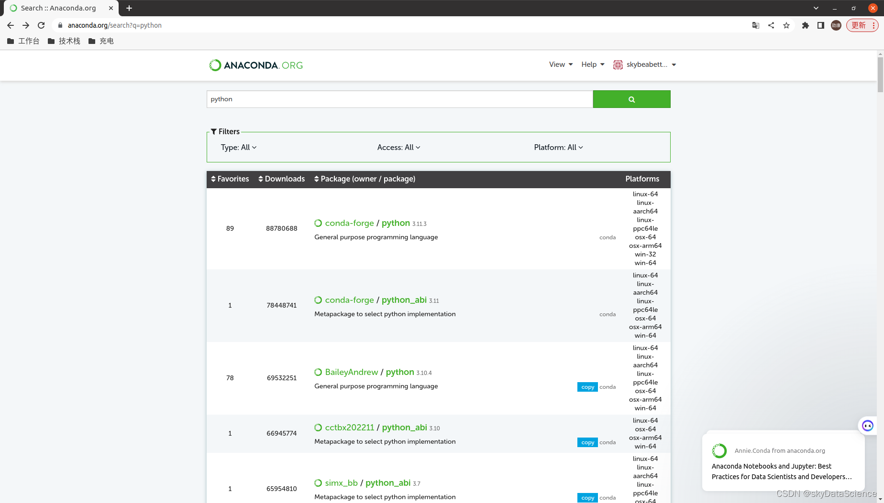Open the 技术栈 bookmark folder
This screenshot has height=503, width=884.
[64, 41]
